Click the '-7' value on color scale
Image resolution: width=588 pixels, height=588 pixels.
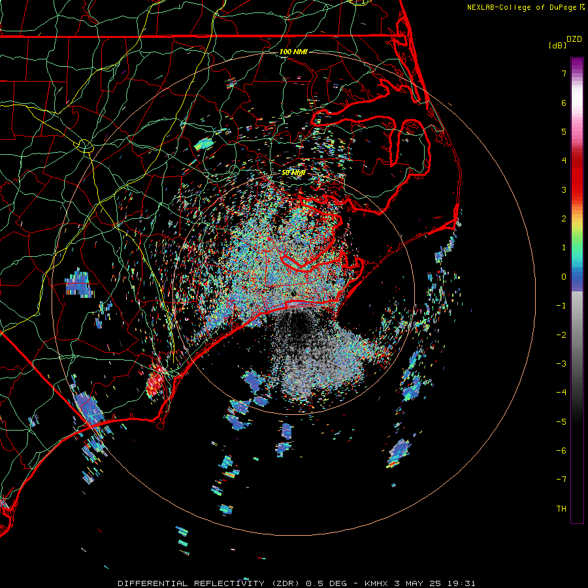click(x=561, y=480)
